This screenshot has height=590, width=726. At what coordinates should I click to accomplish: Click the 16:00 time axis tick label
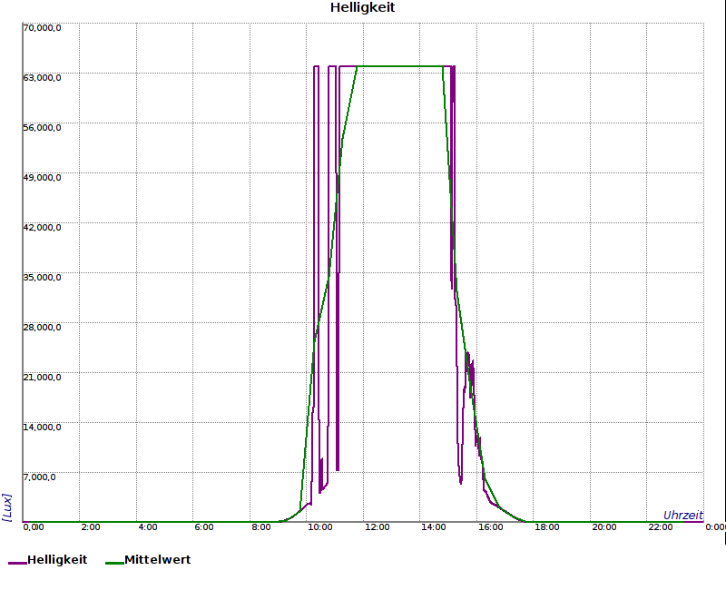coord(490,527)
